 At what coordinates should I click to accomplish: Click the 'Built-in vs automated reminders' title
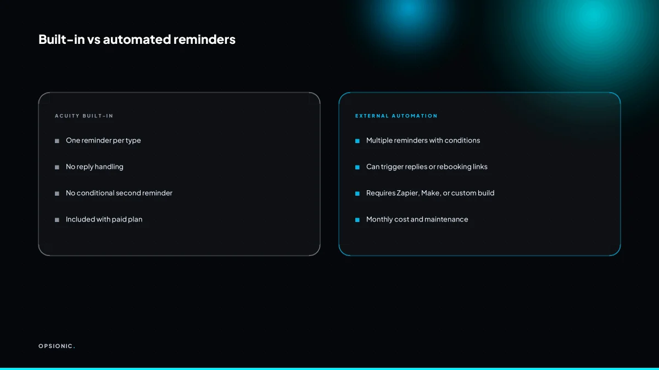click(x=137, y=39)
